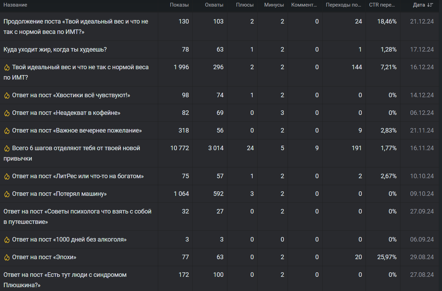The width and height of the screenshot is (442, 291).
Task: Click flame icon beside «1000 дней без алкоголя»
Action: coord(7,240)
